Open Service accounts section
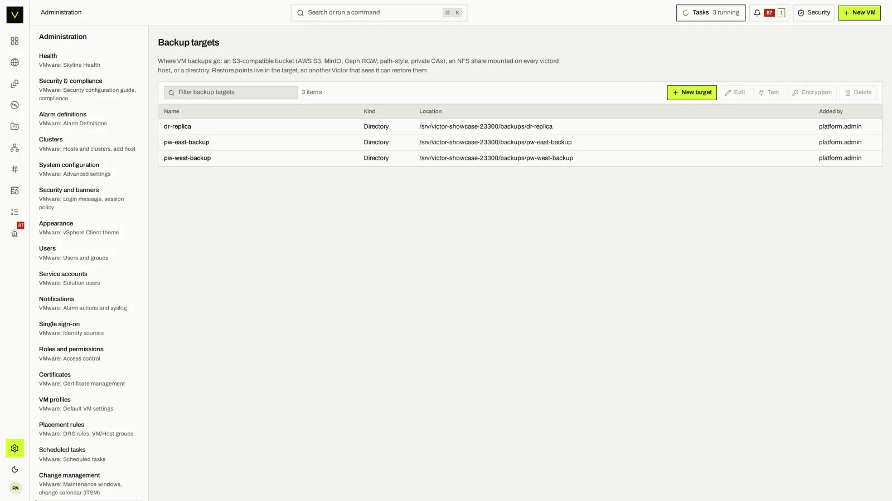This screenshot has height=501, width=892. (89, 278)
